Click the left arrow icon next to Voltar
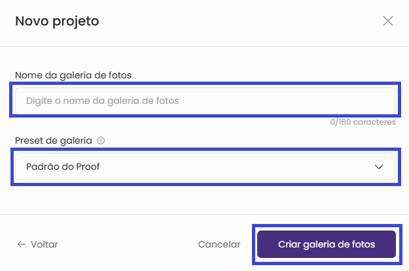Screen dimensions: 409x271 (x=21, y=244)
